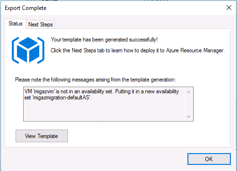This screenshot has height=171, width=237.
Task: Switch to the Next Steps tab
Action: [x=41, y=24]
